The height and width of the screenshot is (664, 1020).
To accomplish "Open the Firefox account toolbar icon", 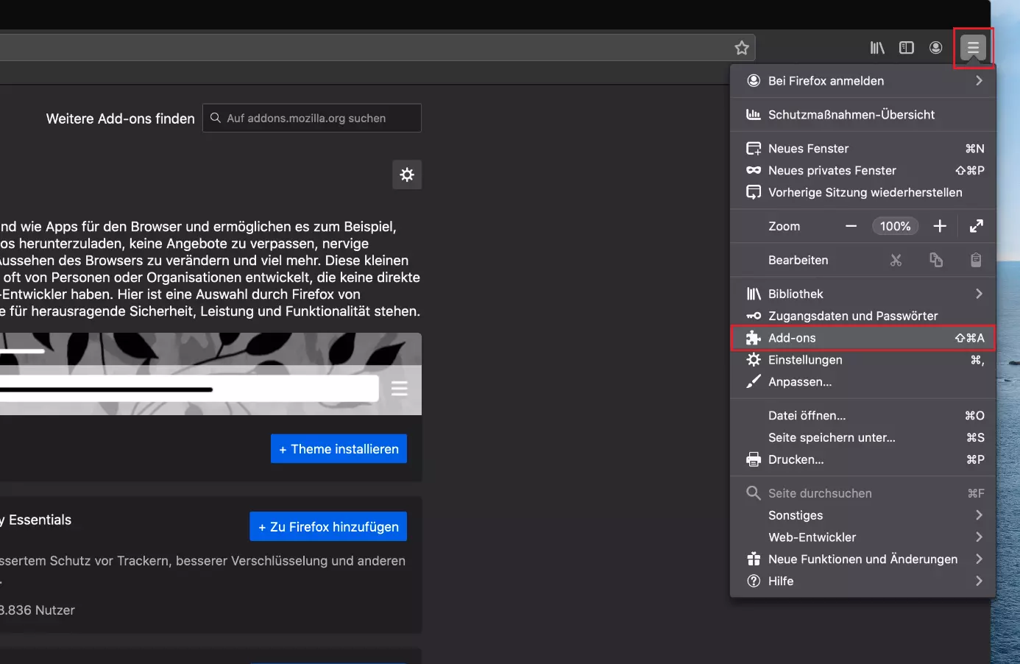I will click(936, 48).
